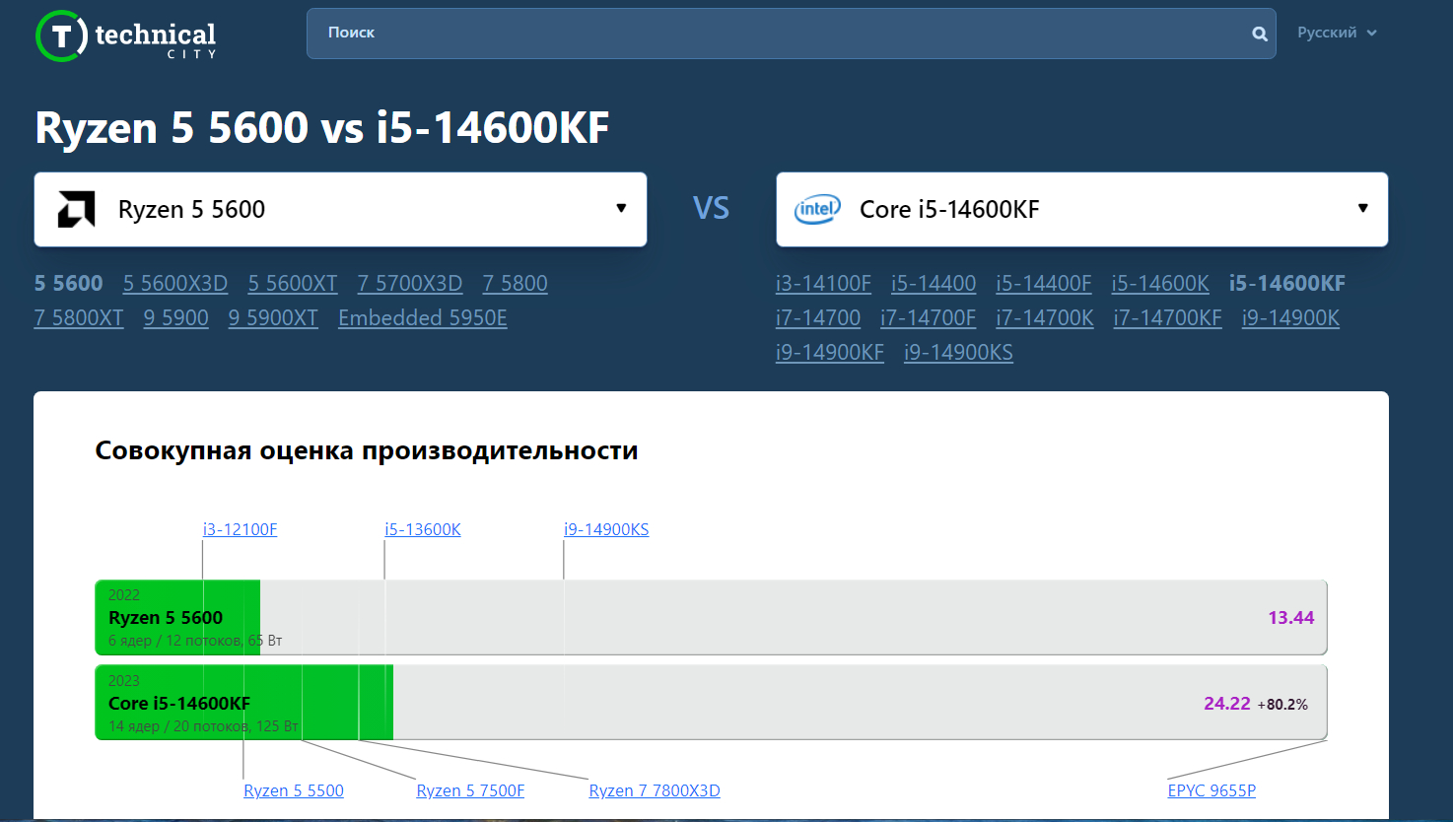Open the Core i5-14600KF processor dropdown
The height and width of the screenshot is (822, 1453).
pyautogui.click(x=1081, y=209)
